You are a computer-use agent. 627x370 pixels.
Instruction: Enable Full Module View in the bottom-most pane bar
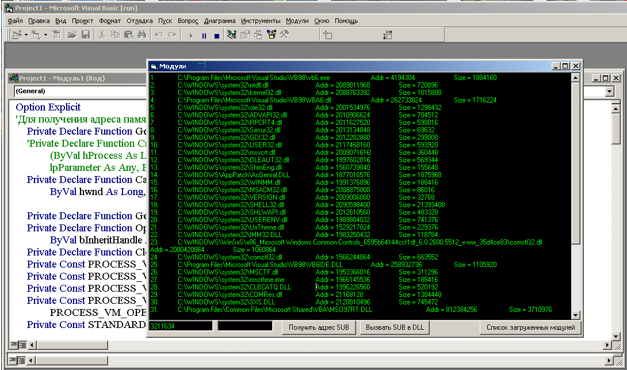coord(22,360)
